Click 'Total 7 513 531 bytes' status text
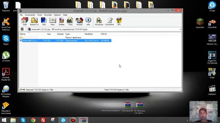The width and height of the screenshot is (220, 123). [x=116, y=90]
